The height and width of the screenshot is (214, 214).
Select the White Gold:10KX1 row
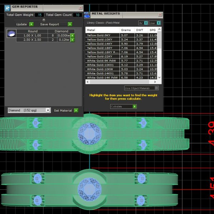(121, 65)
